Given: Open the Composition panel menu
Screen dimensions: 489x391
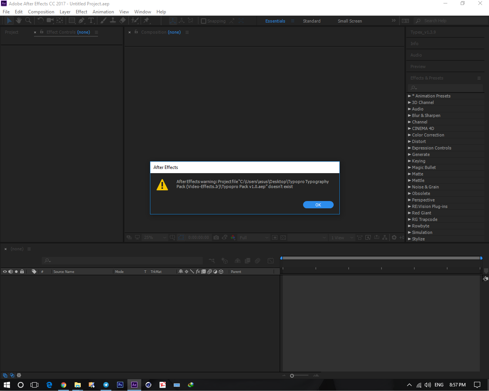Looking at the screenshot, I should (x=187, y=32).
